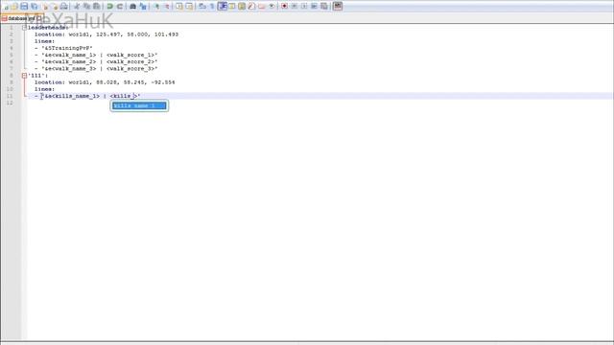This screenshot has height=345, width=614.
Task: Place cursor in '- &5TrainingPvP' line
Action: [63, 48]
